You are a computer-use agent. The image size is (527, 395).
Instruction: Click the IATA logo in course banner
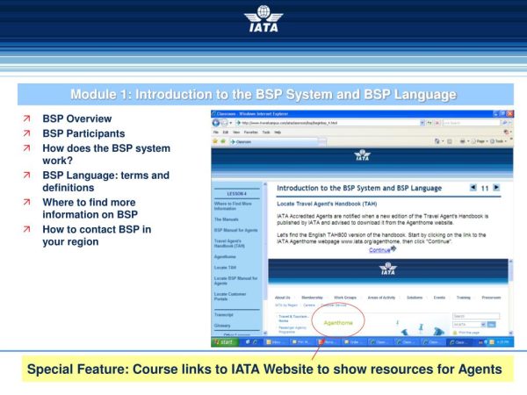[x=363, y=156]
